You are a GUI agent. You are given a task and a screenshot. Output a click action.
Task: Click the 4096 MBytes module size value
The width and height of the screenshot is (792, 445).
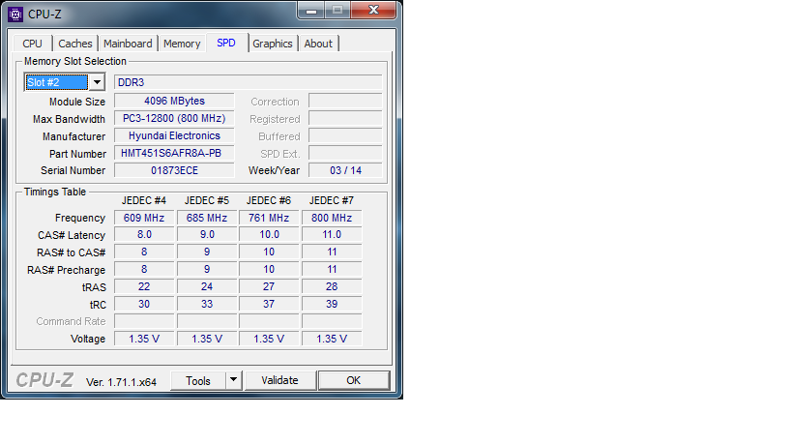tap(174, 101)
